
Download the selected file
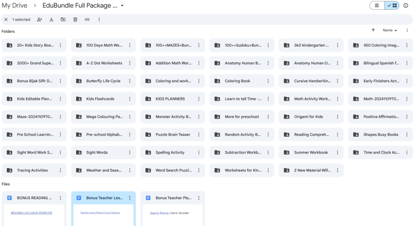[x=51, y=19]
